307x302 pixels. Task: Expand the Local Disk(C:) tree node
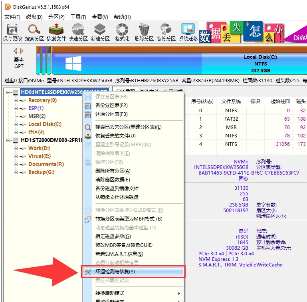point(16,124)
